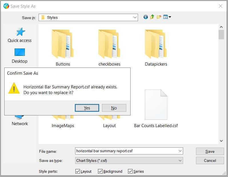Screen dimensions: 228x177
Task: Select the Buttons folder
Action: 63,48
